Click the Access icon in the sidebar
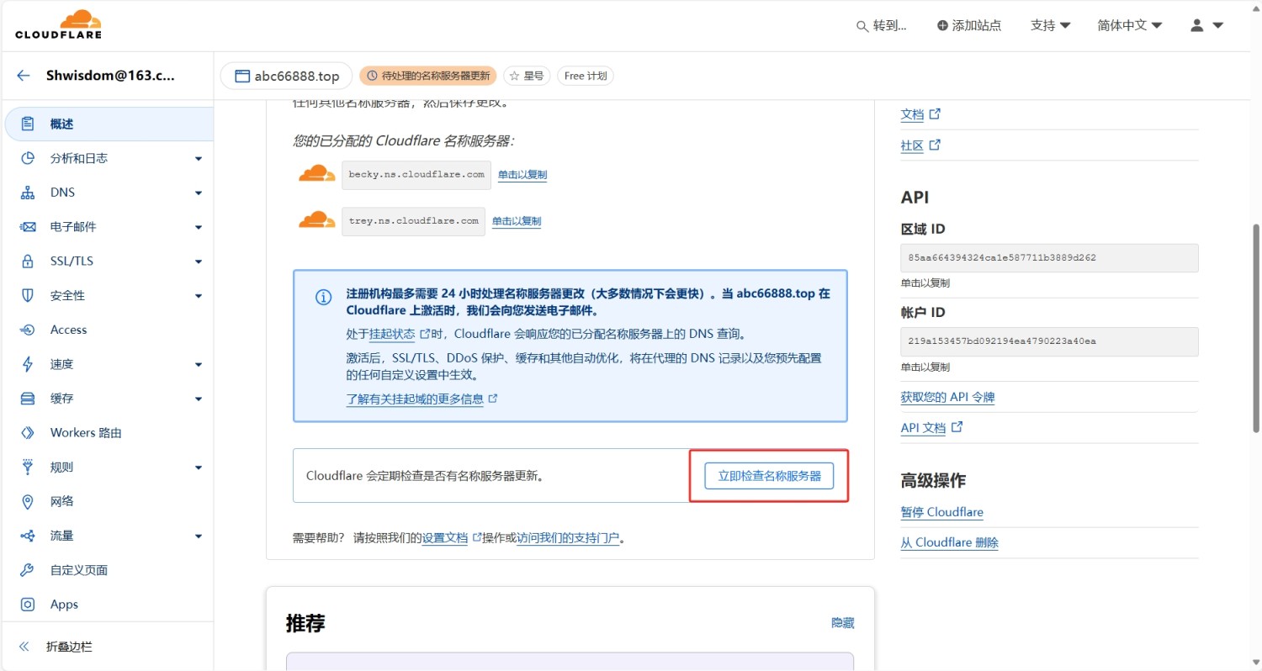1262x671 pixels. (28, 330)
